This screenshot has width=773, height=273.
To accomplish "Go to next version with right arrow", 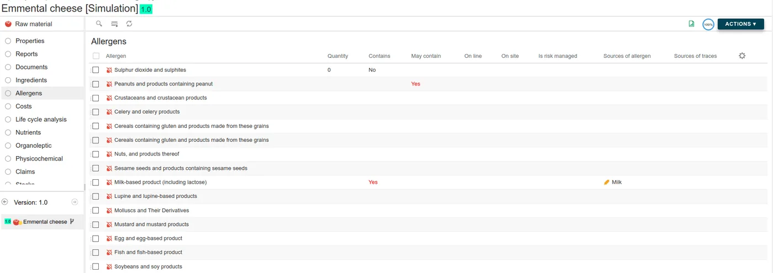I will (75, 202).
